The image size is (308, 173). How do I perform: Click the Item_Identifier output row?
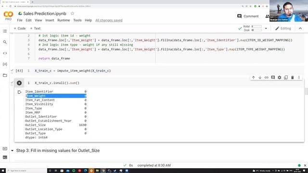point(56,92)
